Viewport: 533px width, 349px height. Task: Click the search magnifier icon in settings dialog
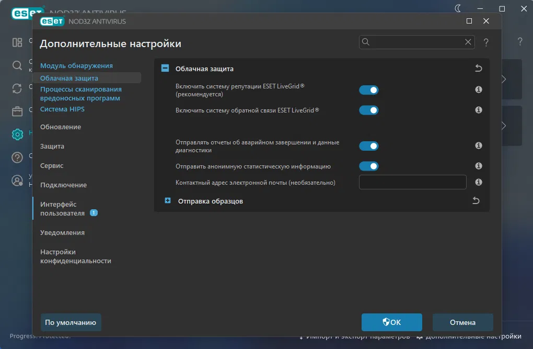tap(366, 42)
